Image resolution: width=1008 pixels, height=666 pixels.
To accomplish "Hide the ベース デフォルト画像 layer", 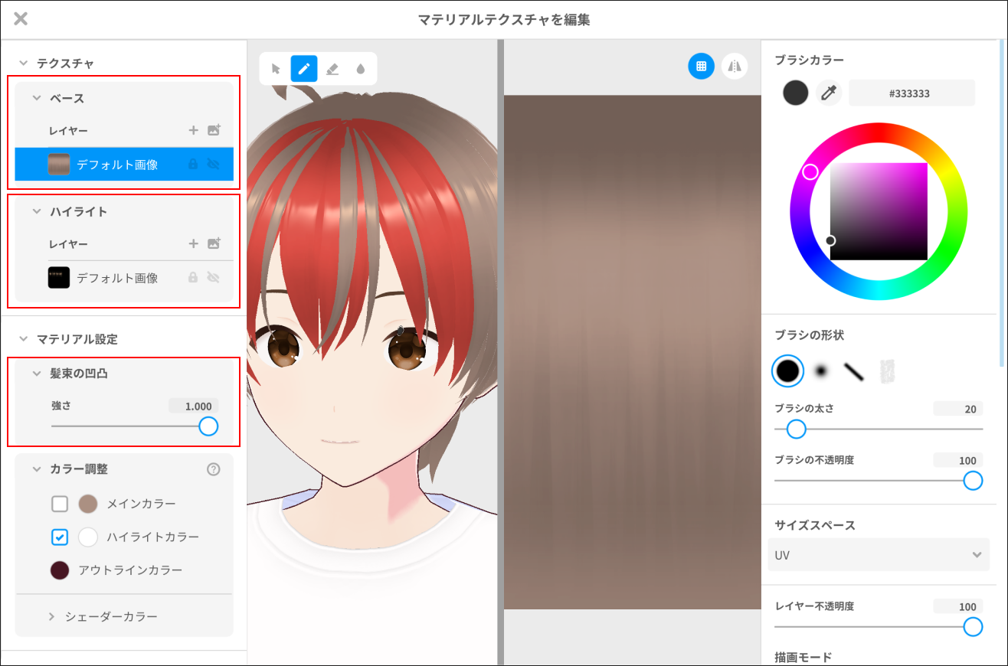I will pyautogui.click(x=214, y=164).
